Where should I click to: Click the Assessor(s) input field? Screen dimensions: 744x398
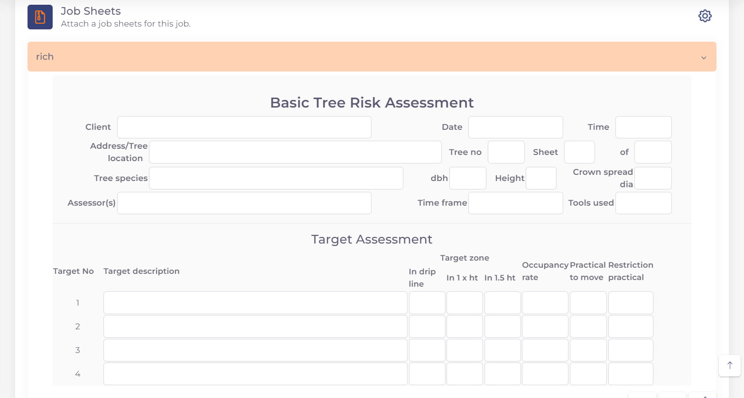pos(244,203)
